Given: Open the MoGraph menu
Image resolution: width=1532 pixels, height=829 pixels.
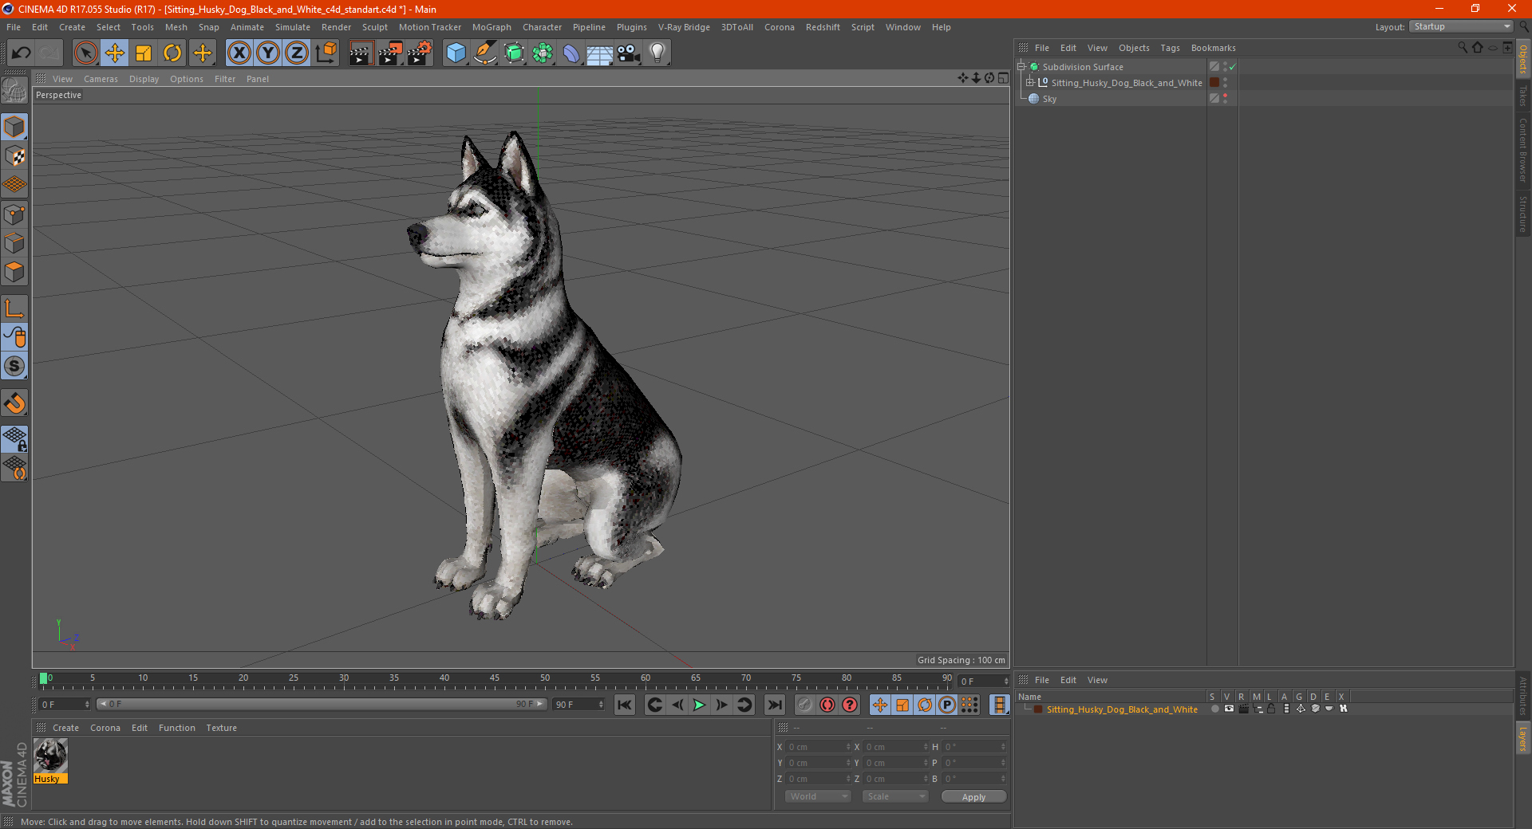Looking at the screenshot, I should coord(492,27).
